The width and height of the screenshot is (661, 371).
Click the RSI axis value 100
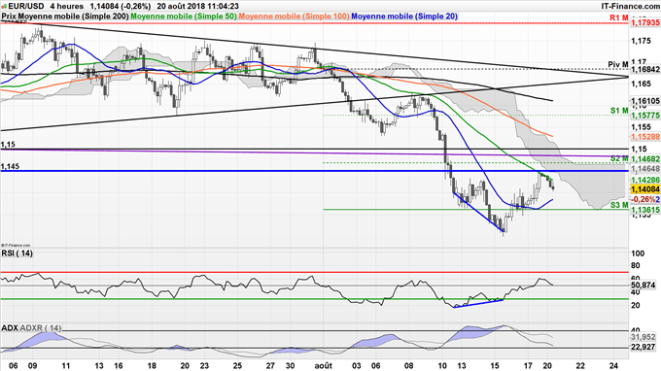638,253
